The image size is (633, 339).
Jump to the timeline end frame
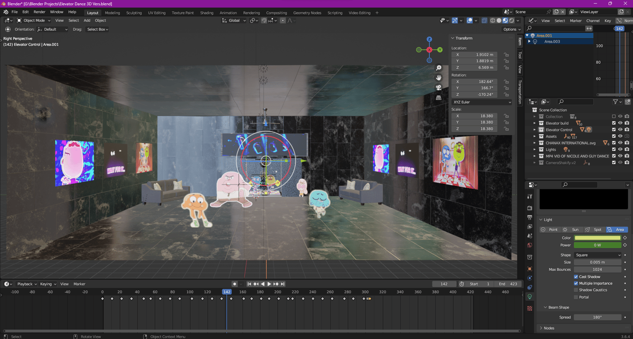[x=283, y=284]
